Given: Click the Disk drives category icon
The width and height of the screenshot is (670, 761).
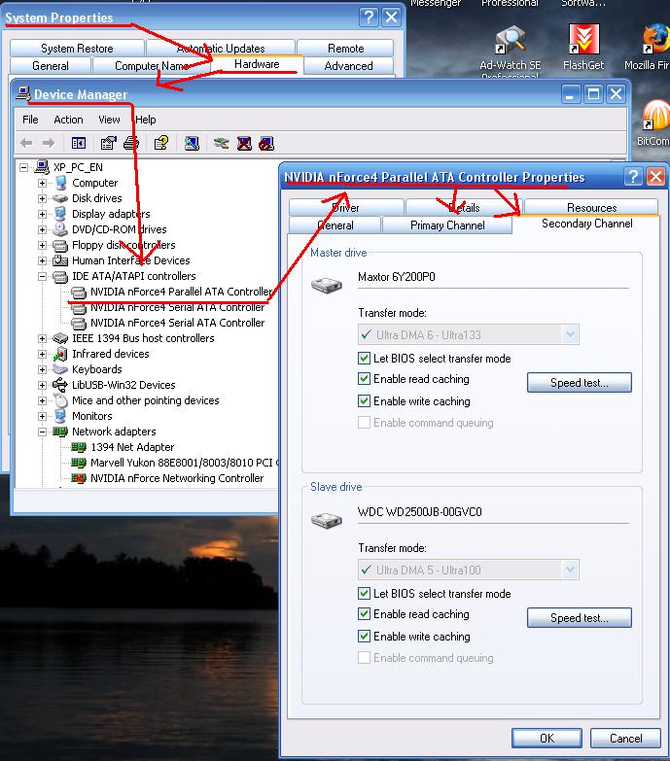Looking at the screenshot, I should click(x=60, y=198).
